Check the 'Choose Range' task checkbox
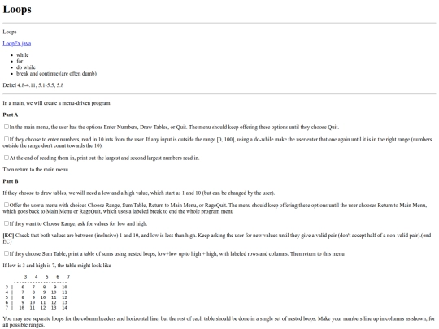This screenshot has height=329, width=439. point(7,223)
